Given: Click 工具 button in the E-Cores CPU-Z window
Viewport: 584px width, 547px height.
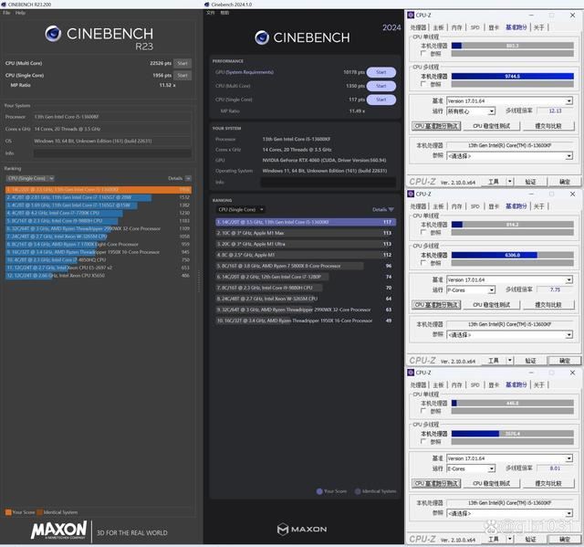Looking at the screenshot, I should click(x=494, y=539).
